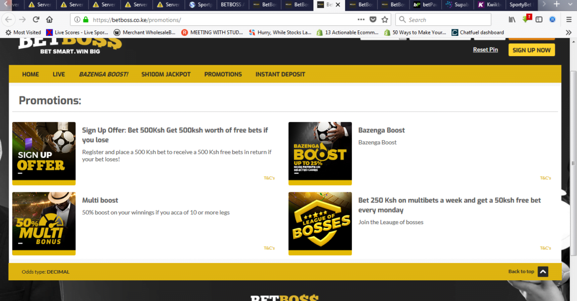Switch to the SportyBet browser tab
Image resolution: width=577 pixels, height=301 pixels.
pyautogui.click(x=521, y=5)
